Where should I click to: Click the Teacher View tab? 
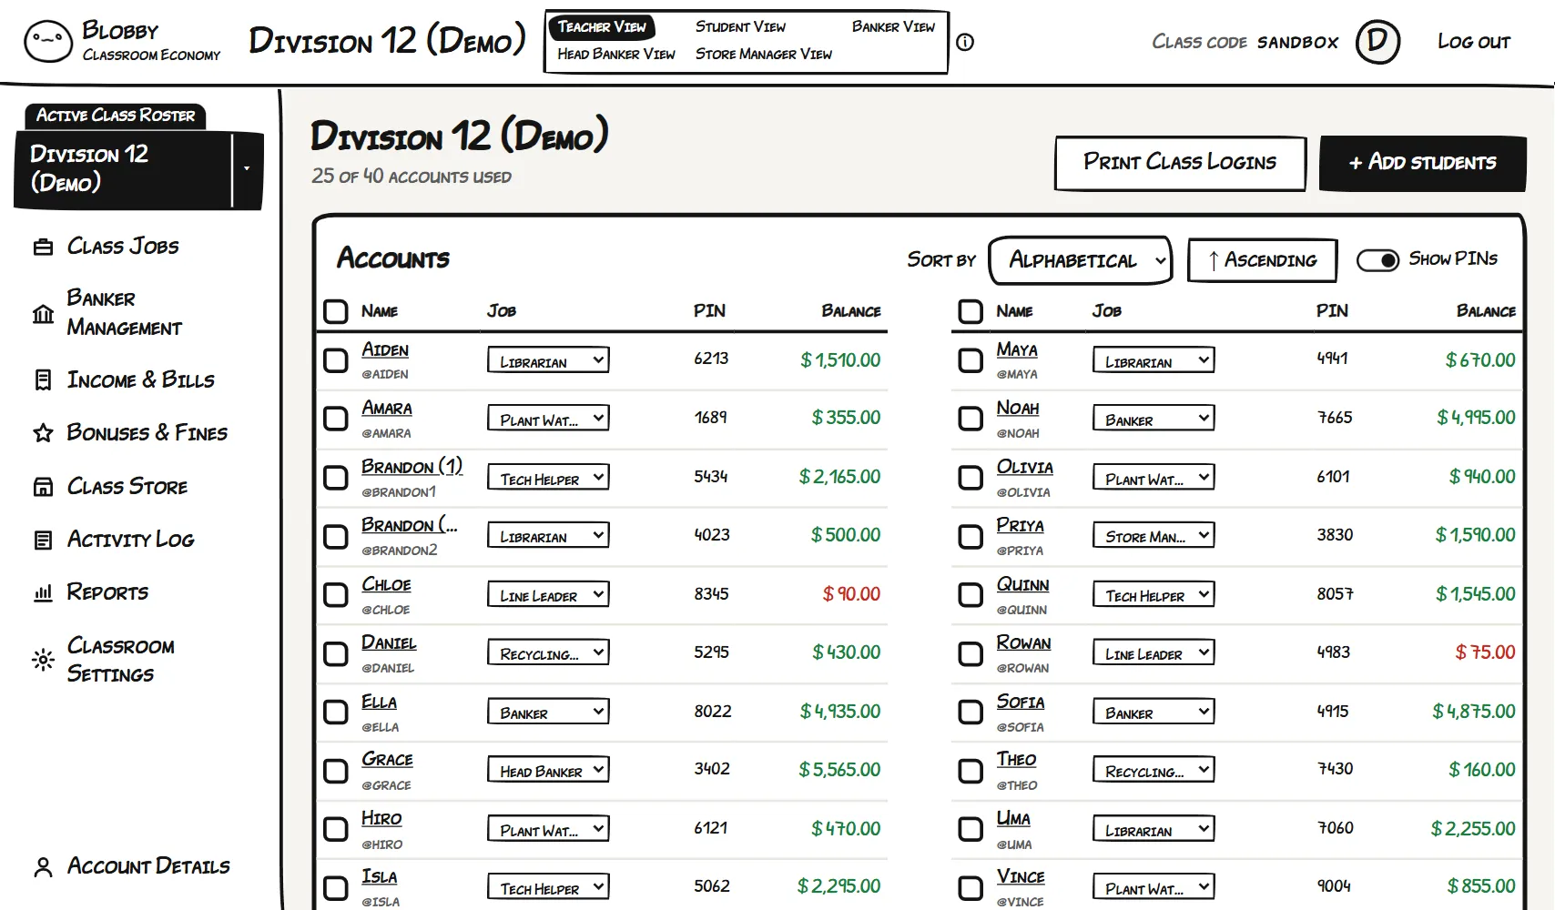602,27
